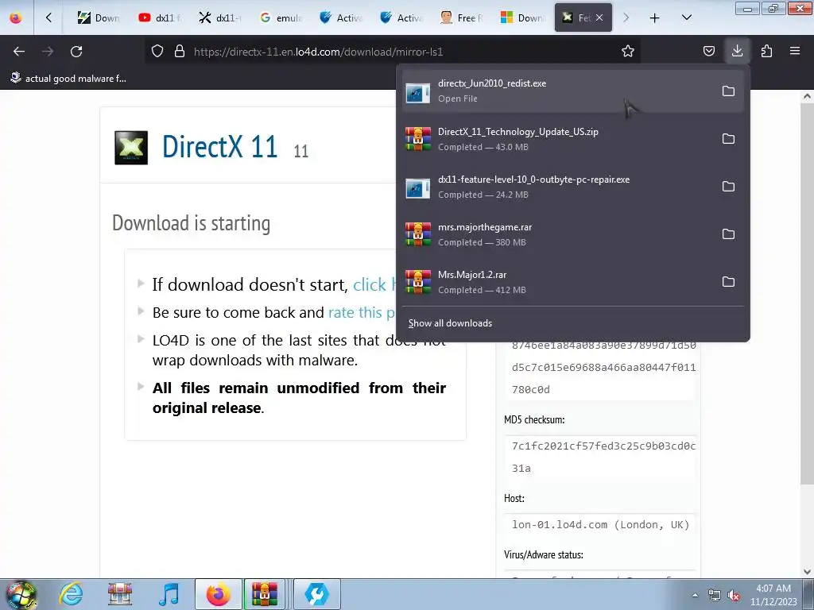Click the 'rate this' link

pyautogui.click(x=362, y=312)
